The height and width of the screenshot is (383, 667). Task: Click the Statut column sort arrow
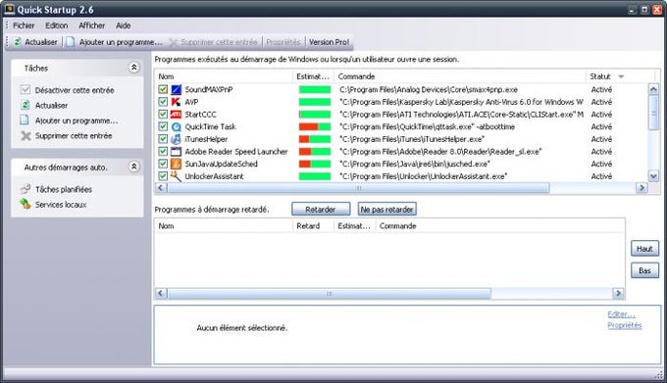tap(621, 76)
